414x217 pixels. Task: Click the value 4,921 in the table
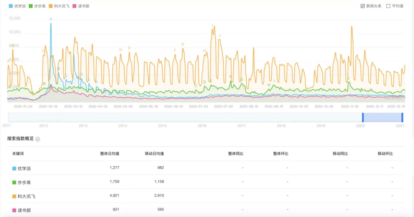115,196
